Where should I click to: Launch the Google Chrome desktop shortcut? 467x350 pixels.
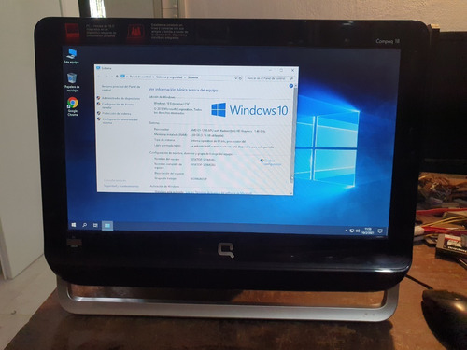(73, 106)
